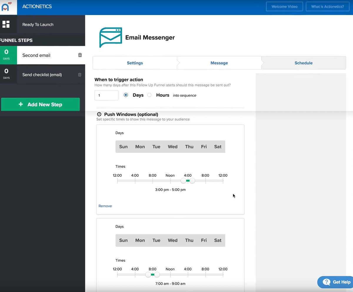
Task: Click the Email Messenger envelope icon
Action: pos(111,37)
